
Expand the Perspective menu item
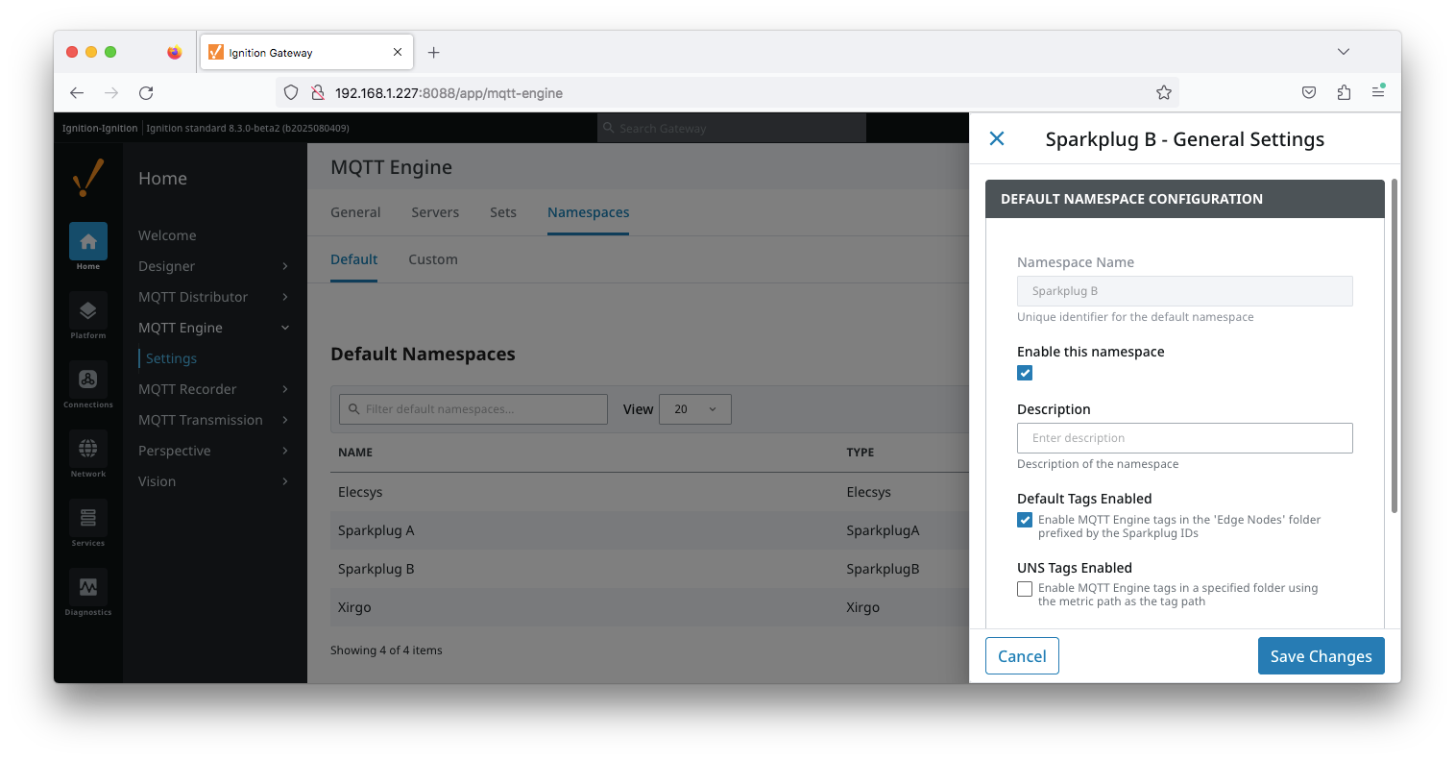[x=214, y=451]
